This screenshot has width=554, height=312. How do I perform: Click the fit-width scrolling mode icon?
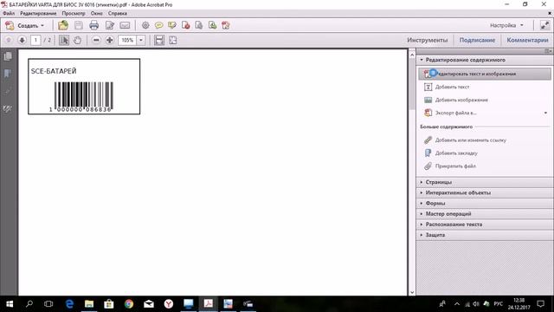159,40
